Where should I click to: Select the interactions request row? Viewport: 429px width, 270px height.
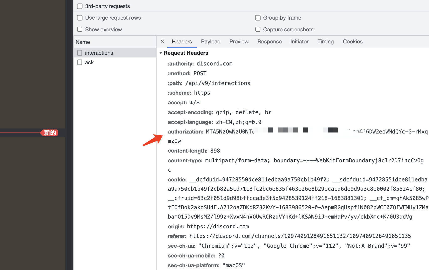pyautogui.click(x=99, y=53)
